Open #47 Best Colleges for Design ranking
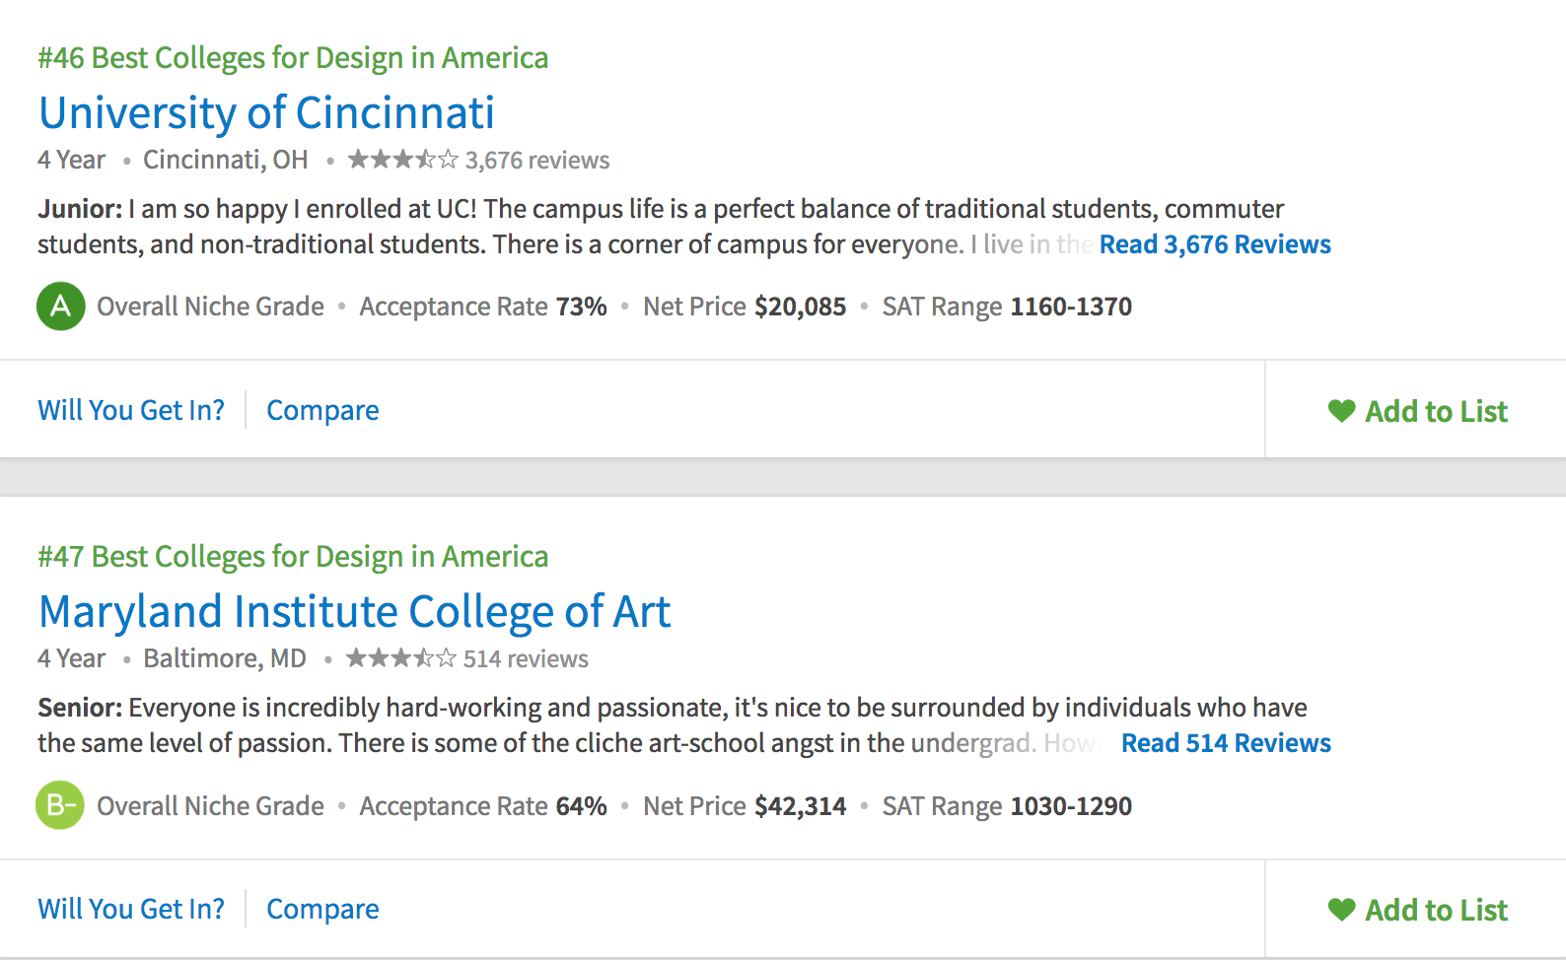 click(x=293, y=557)
